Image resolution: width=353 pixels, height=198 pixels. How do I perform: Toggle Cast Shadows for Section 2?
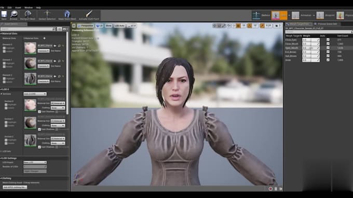point(39,147)
